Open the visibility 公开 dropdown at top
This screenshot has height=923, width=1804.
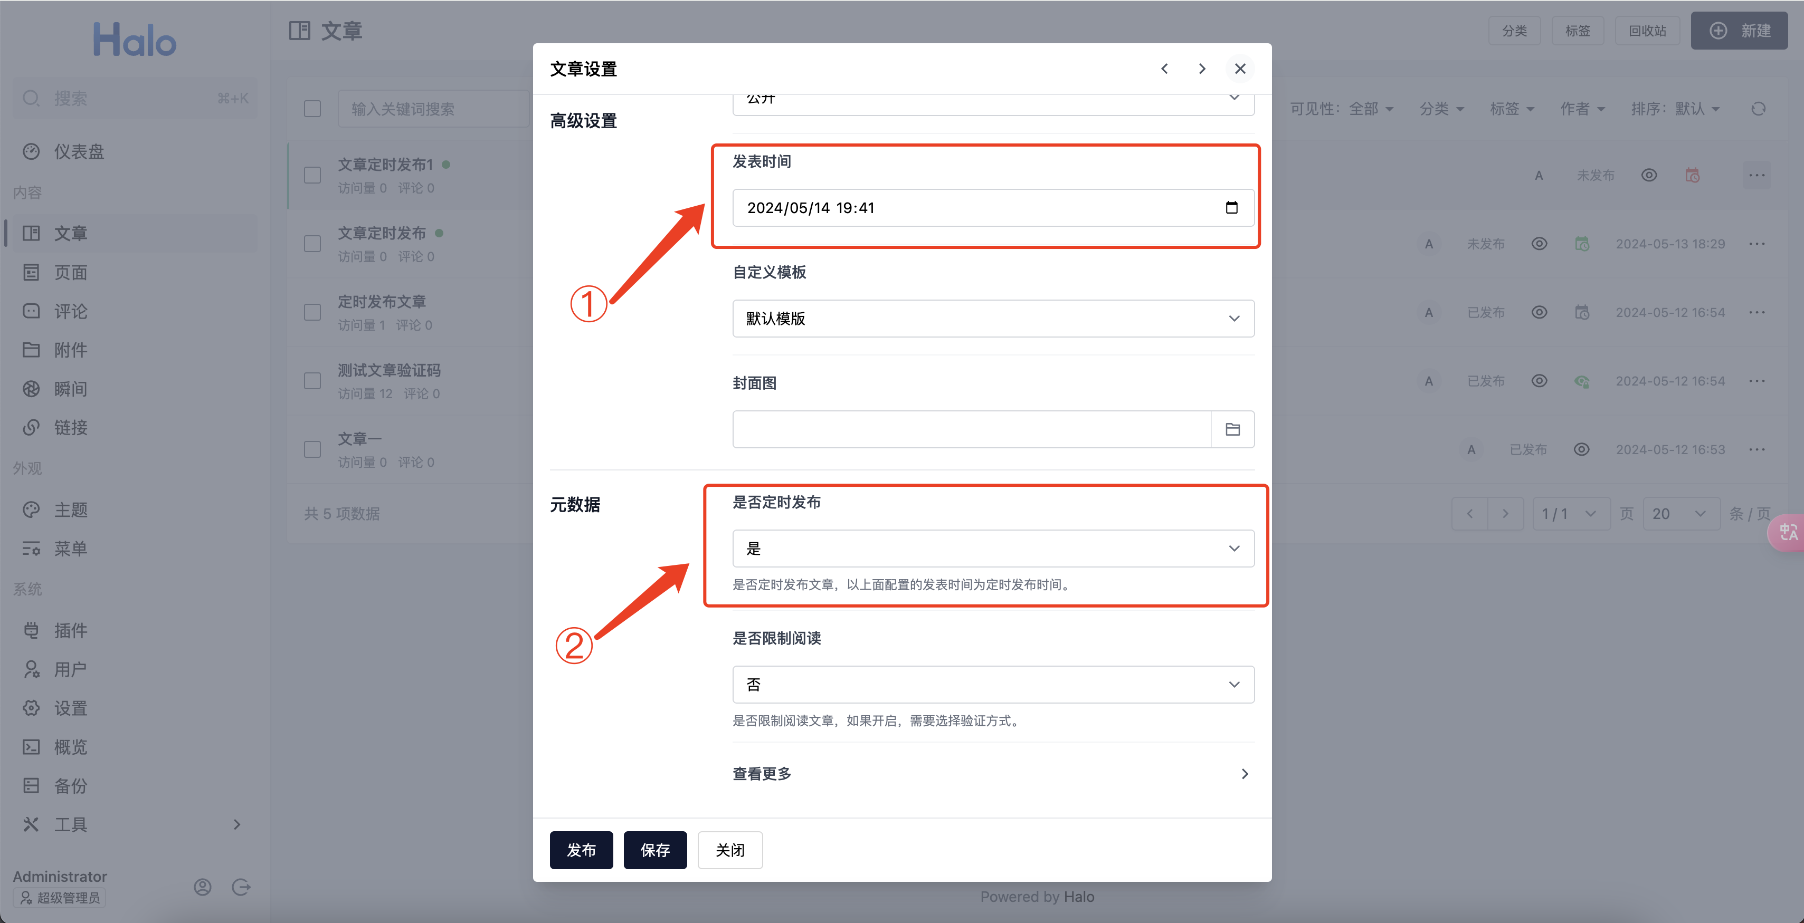tap(993, 103)
